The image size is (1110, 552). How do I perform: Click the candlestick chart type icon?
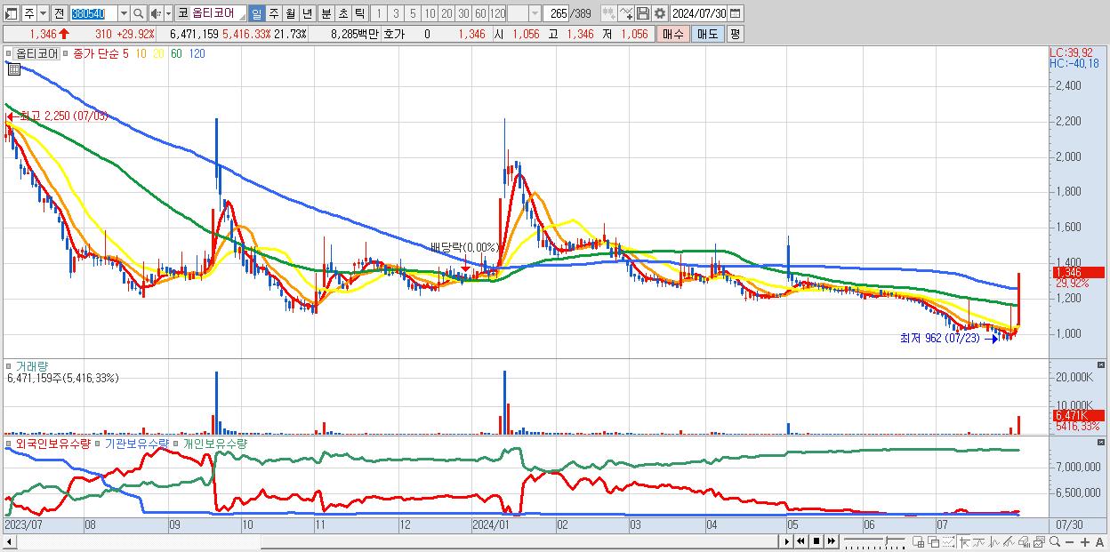click(x=608, y=13)
